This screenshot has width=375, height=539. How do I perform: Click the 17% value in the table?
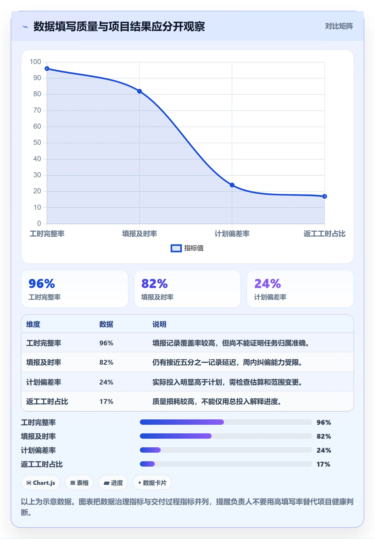tap(106, 401)
